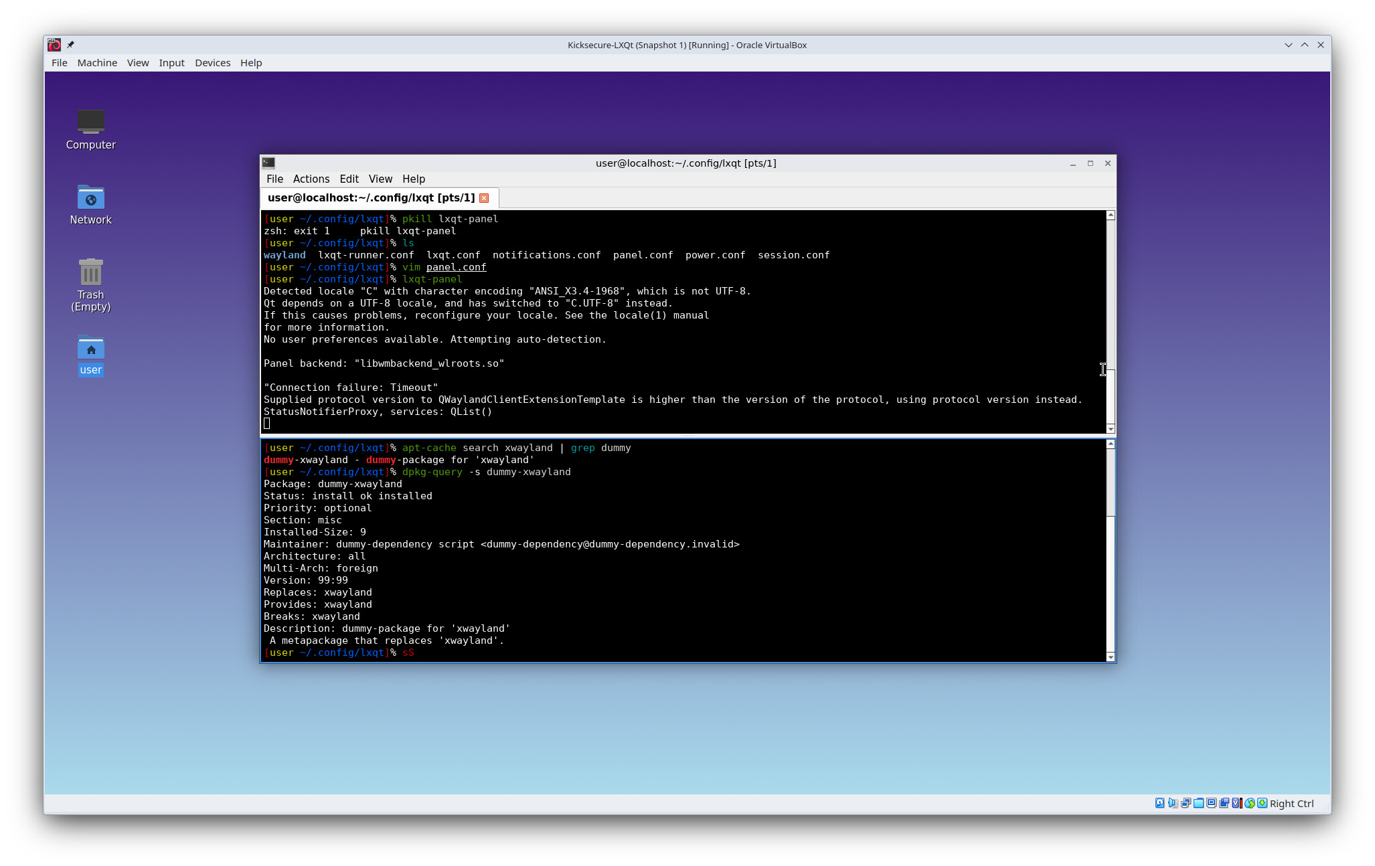Click the shared folders status icon

pyautogui.click(x=1198, y=803)
